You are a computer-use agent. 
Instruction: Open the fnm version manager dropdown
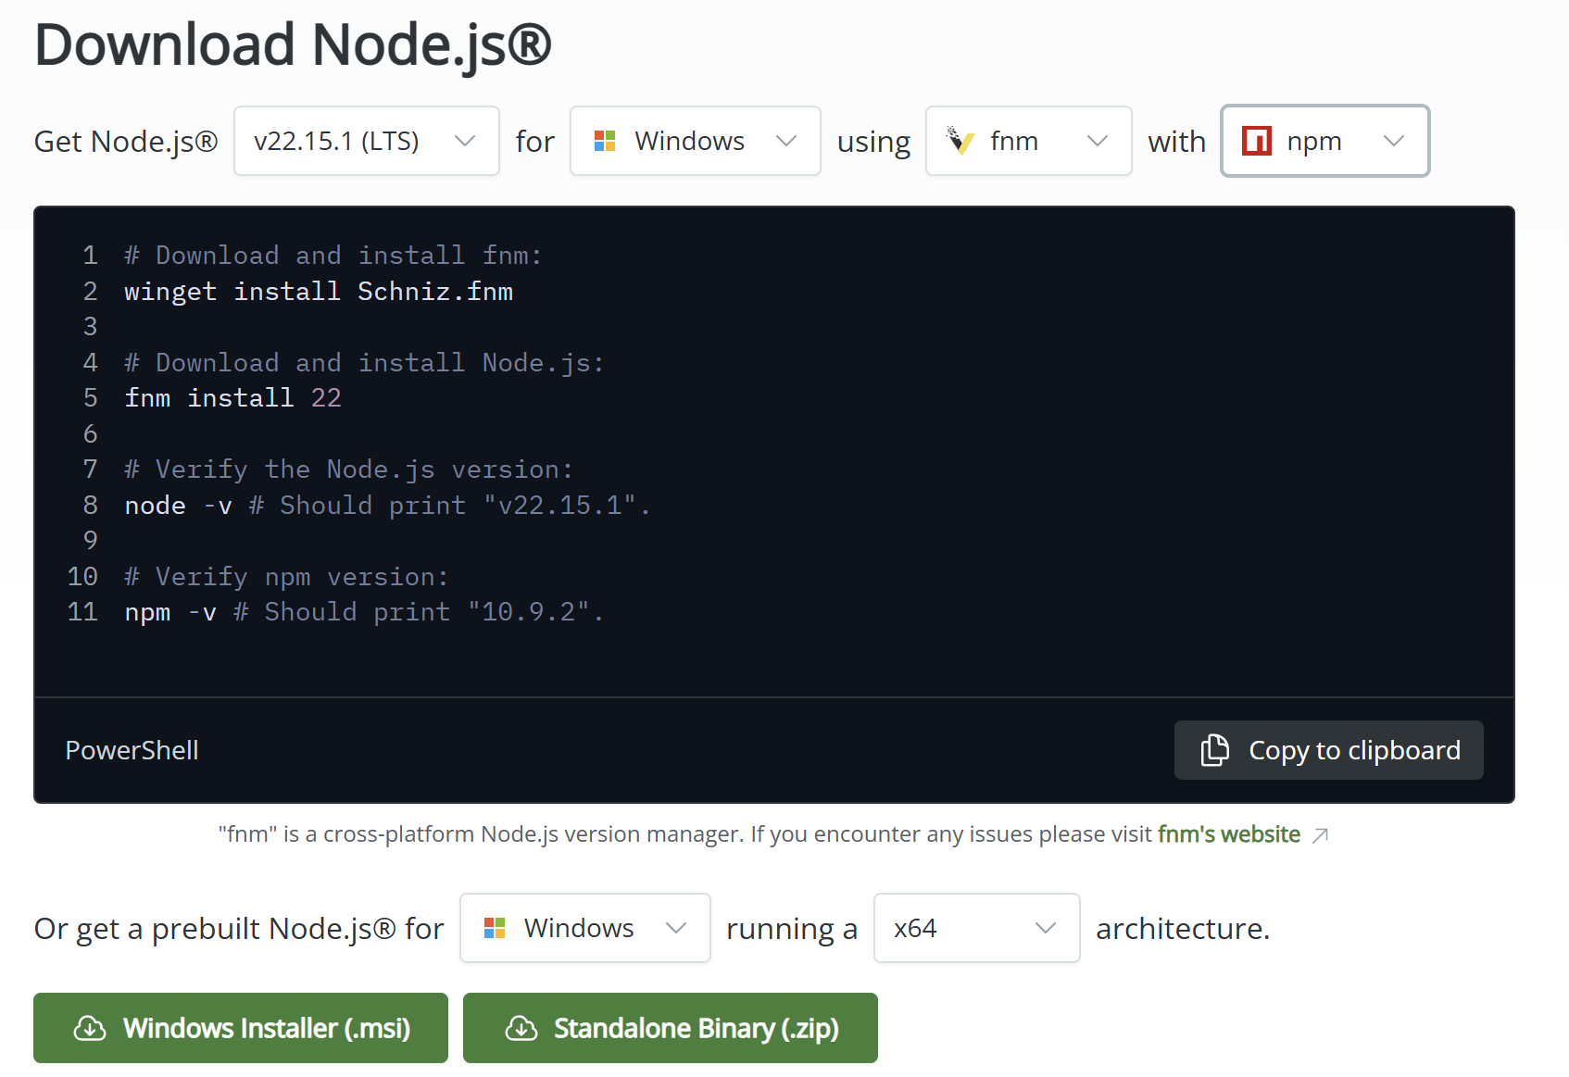click(1029, 141)
